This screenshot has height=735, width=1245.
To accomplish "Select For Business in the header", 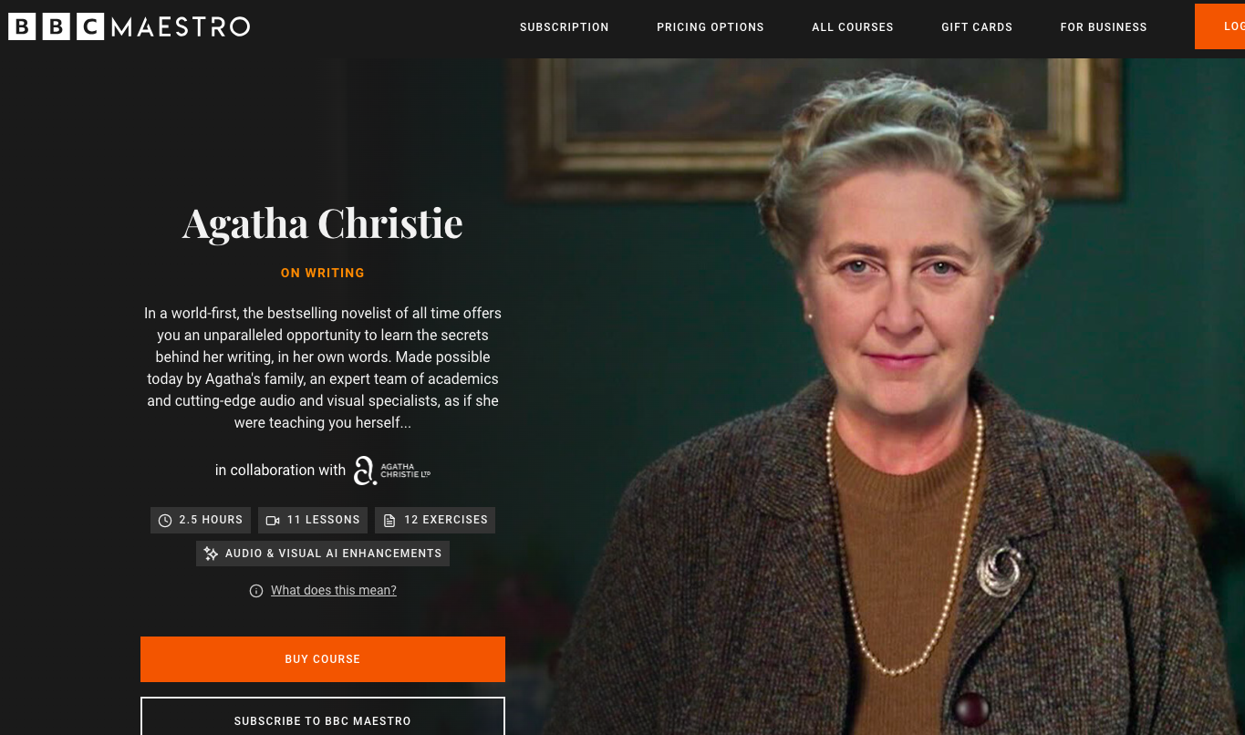I will [1104, 27].
